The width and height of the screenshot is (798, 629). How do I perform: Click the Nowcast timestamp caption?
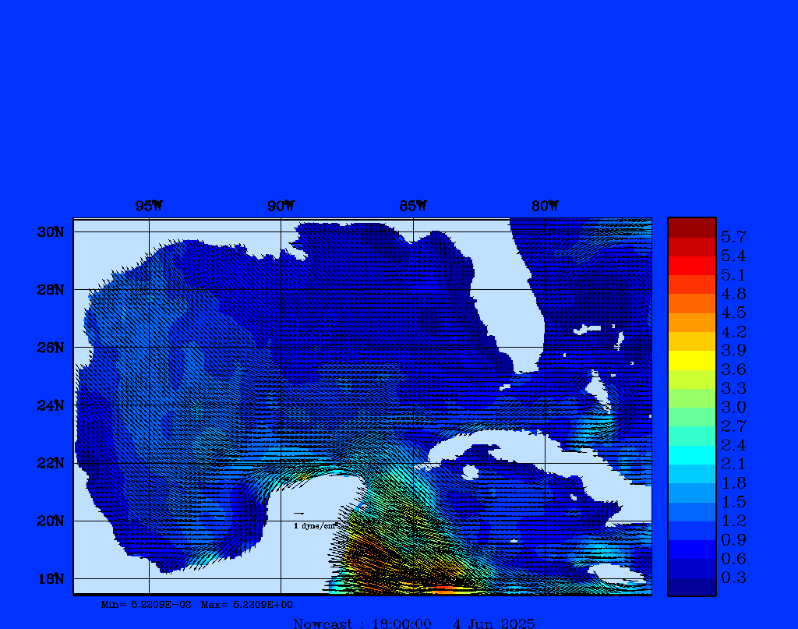coord(414,623)
